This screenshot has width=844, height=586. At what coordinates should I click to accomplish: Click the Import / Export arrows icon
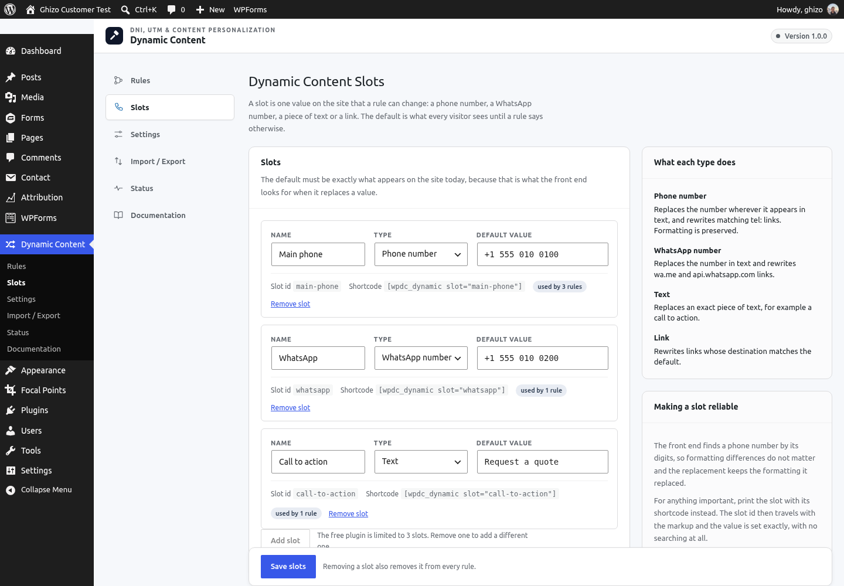118,161
